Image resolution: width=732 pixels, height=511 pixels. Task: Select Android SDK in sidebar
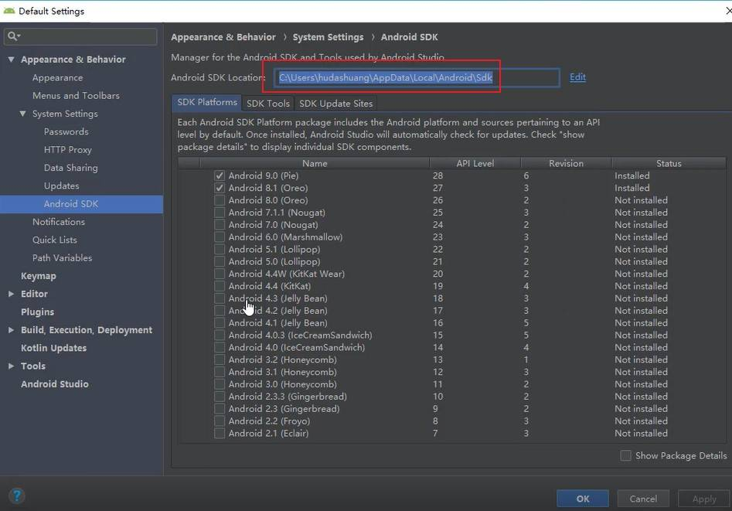coord(82,204)
